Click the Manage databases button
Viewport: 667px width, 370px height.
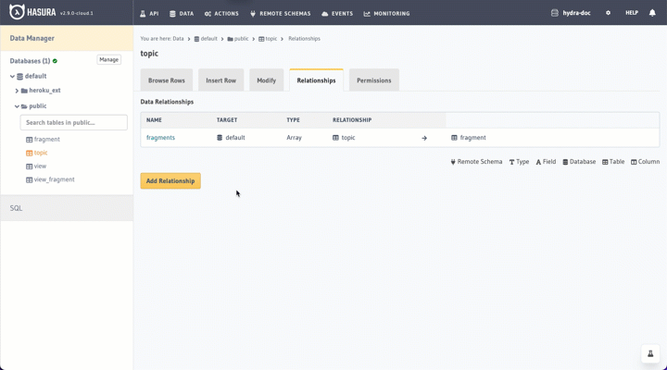click(109, 60)
